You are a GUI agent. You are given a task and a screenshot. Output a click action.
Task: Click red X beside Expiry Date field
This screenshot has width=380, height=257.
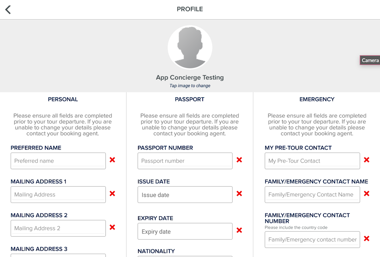(239, 230)
